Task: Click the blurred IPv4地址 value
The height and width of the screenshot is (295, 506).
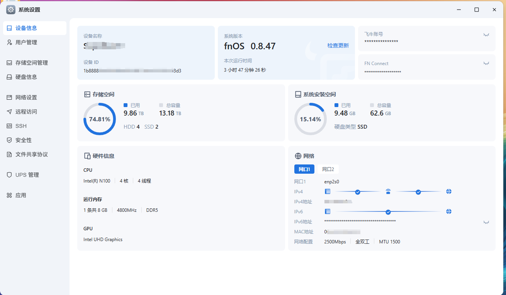Action: (x=338, y=201)
